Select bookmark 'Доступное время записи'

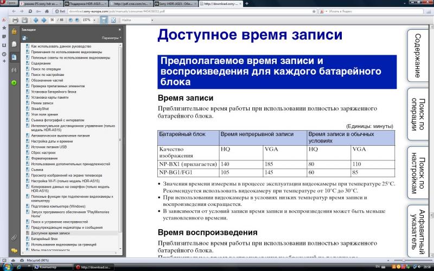coord(50,233)
